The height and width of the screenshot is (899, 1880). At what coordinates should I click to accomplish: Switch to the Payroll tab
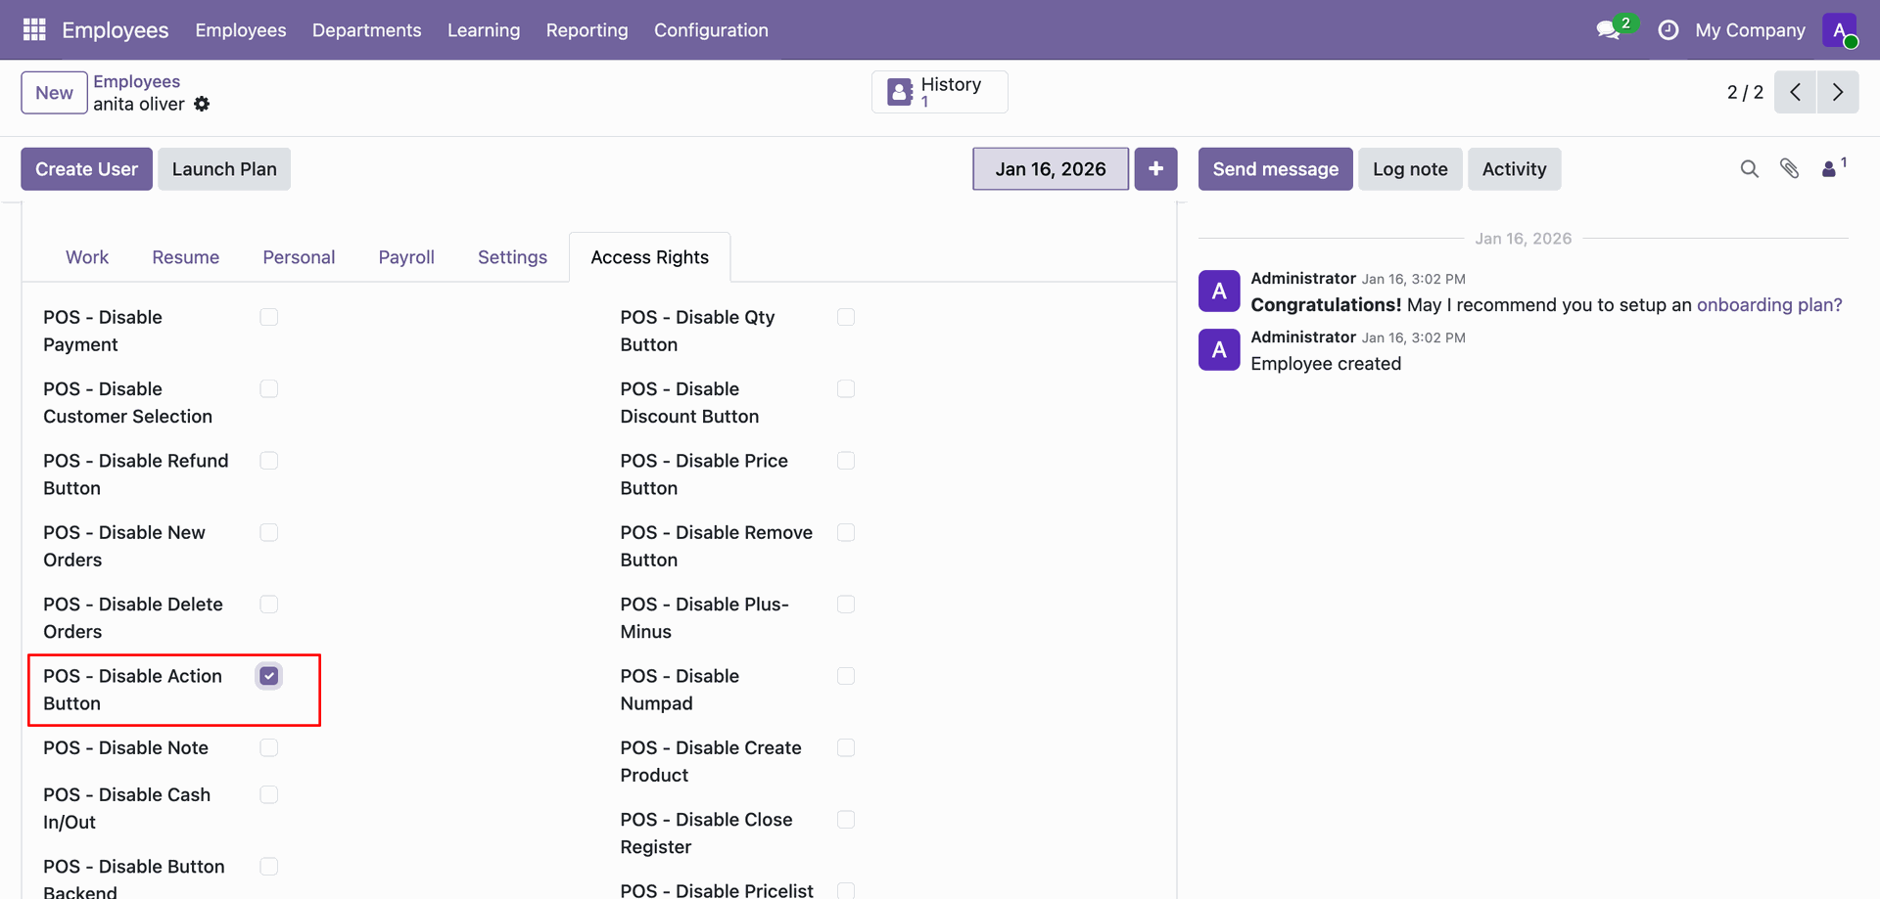(x=406, y=257)
